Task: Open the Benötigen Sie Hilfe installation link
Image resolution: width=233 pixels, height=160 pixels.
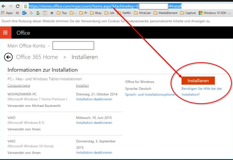Action: 202,92
